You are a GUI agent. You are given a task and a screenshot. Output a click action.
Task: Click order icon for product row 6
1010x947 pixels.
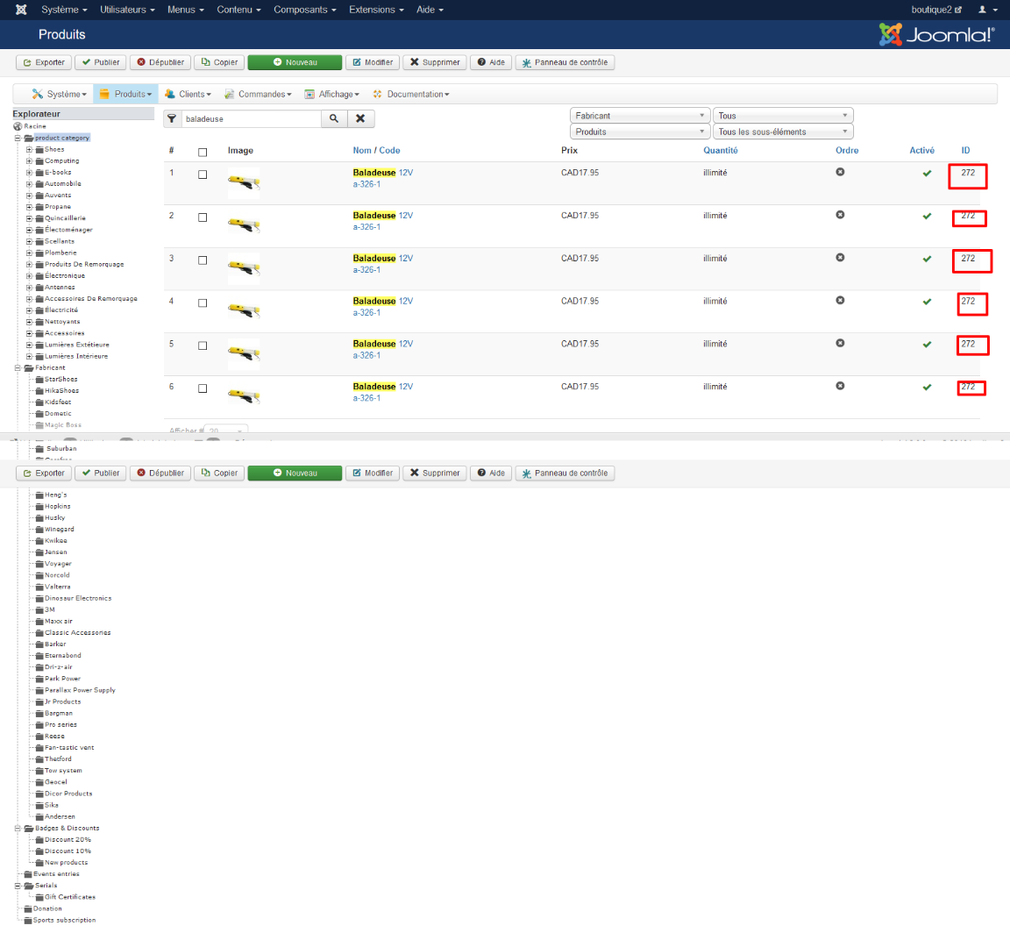coord(840,386)
